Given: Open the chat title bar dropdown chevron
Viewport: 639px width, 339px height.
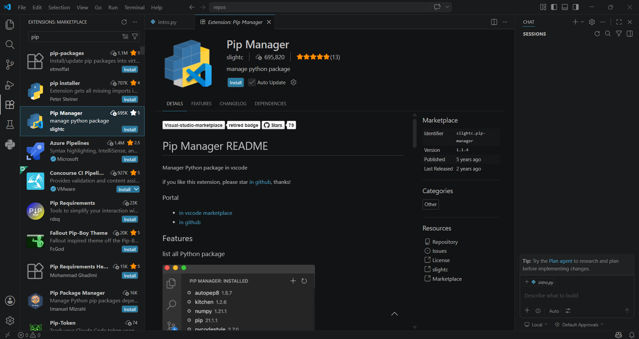Looking at the screenshot, I should pos(447,7).
